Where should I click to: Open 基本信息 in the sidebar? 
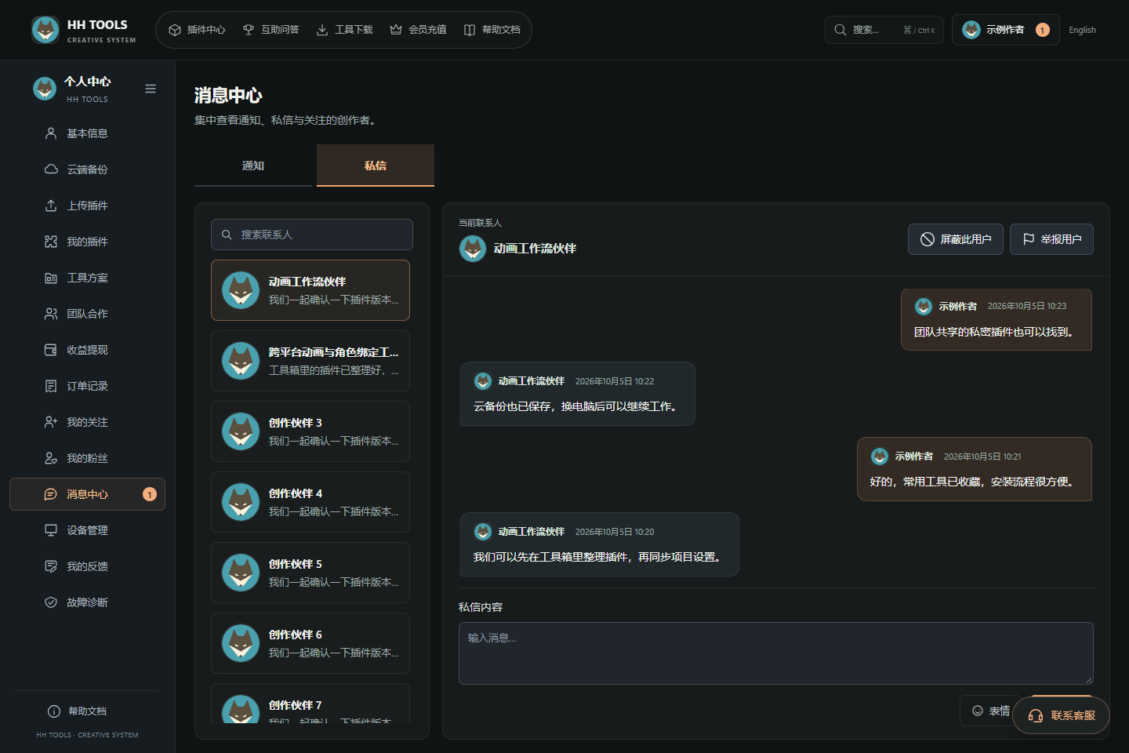(87, 133)
